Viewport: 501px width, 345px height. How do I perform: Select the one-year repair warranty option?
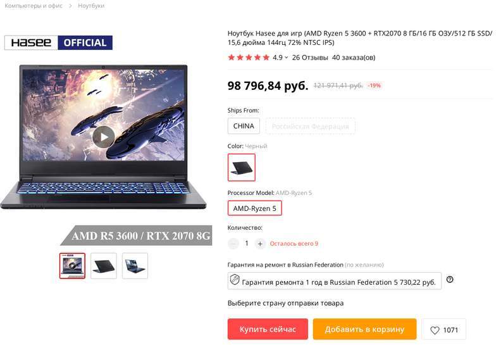point(335,281)
